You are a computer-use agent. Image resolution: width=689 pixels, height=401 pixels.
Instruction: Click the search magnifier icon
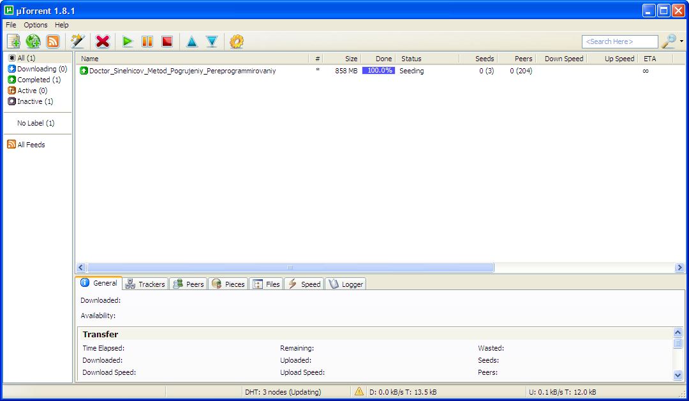[x=669, y=41]
